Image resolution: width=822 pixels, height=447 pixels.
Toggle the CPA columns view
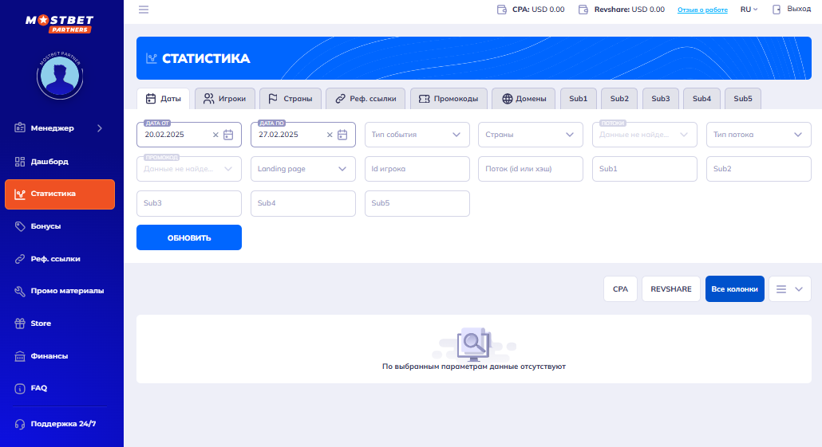pos(620,289)
